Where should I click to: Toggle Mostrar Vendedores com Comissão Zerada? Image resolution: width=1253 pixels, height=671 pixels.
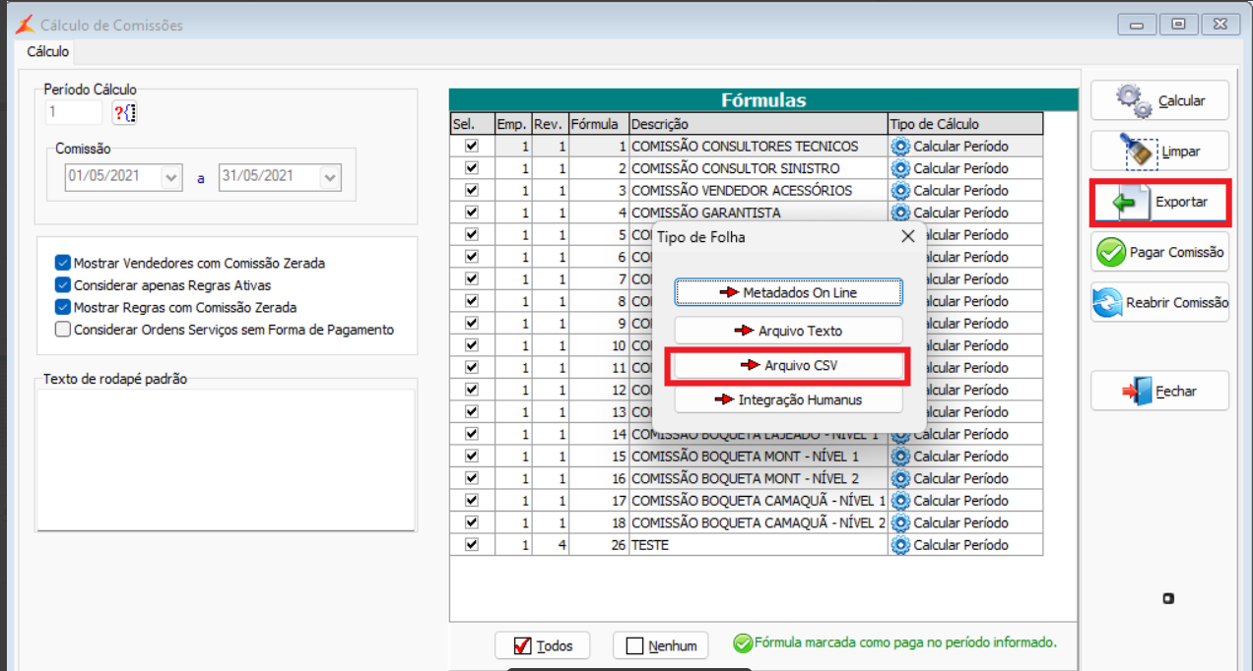click(x=63, y=263)
